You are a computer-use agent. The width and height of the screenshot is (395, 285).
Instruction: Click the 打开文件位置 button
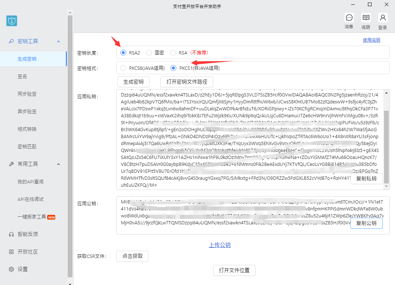click(234, 270)
